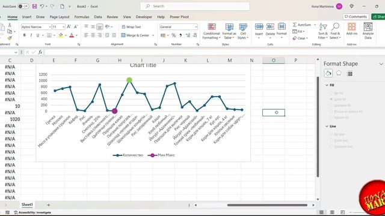Open the font name dropdown
The height and width of the screenshot is (216, 385).
pos(50,26)
